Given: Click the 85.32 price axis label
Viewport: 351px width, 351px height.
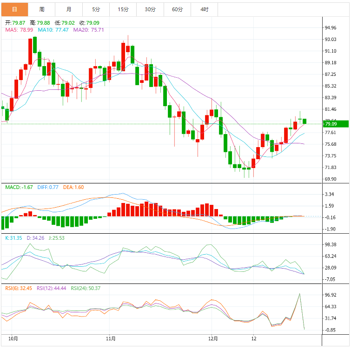Looking at the screenshot, I should (x=331, y=86).
